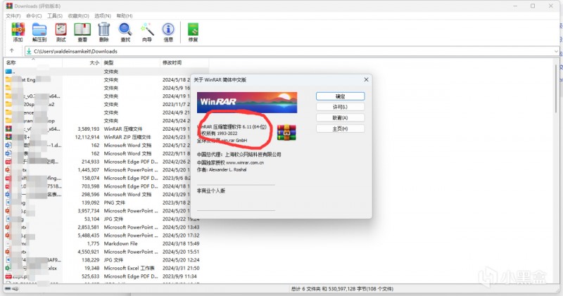
Task: Open the 选项(N) menu
Action: 102,15
